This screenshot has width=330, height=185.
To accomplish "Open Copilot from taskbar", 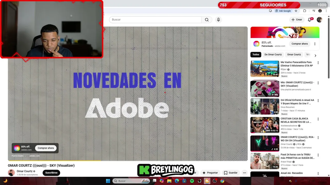I will 162,181.
